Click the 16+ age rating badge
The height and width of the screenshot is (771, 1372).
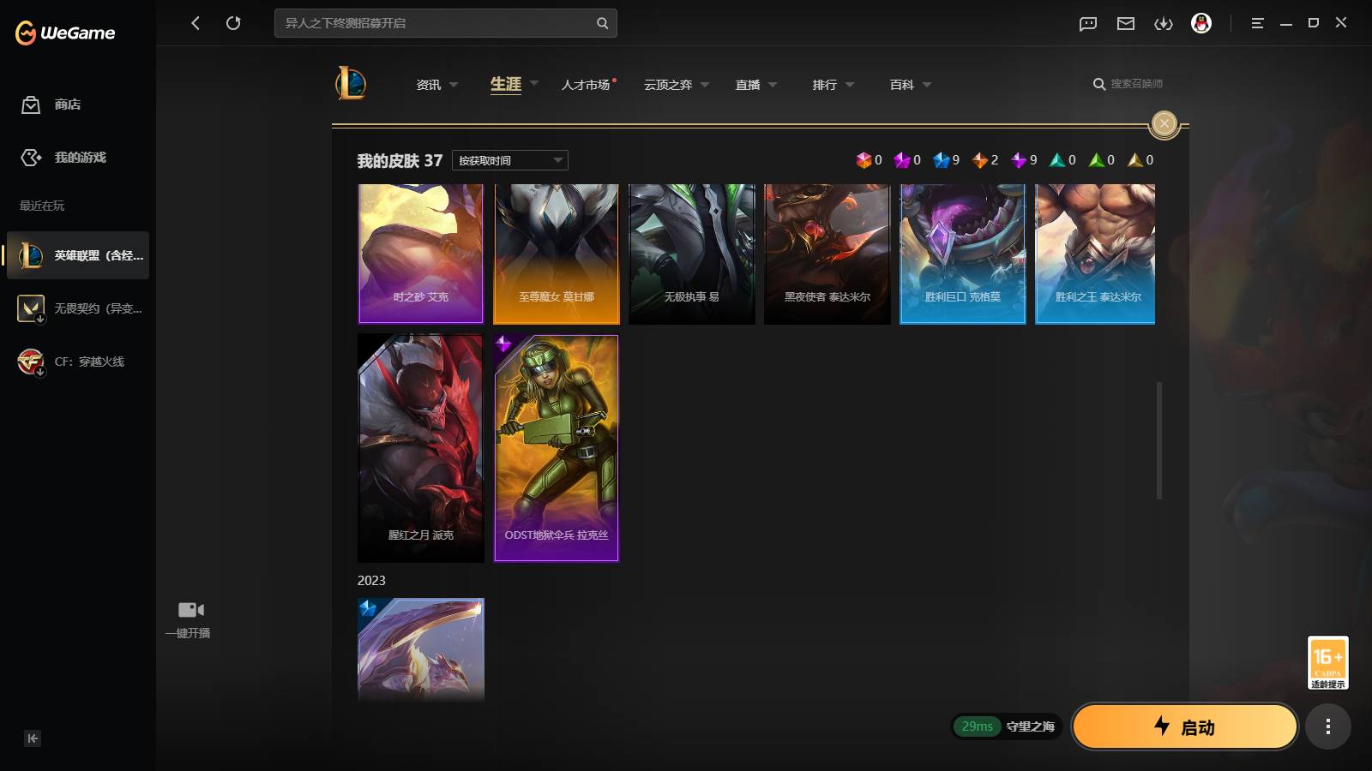click(x=1327, y=662)
